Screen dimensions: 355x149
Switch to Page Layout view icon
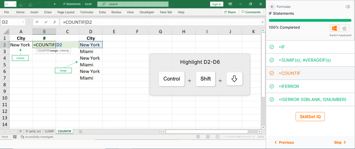207,137
